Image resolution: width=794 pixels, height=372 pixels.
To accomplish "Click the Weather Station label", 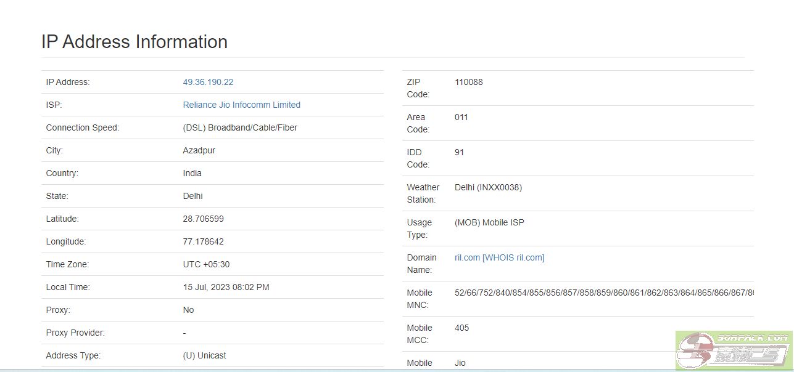I will pos(423,193).
